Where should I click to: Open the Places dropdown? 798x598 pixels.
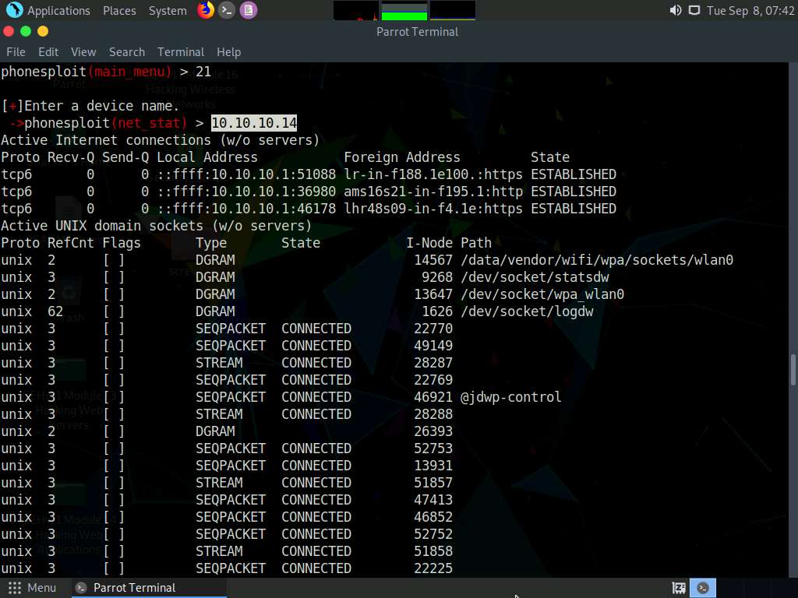tap(119, 10)
